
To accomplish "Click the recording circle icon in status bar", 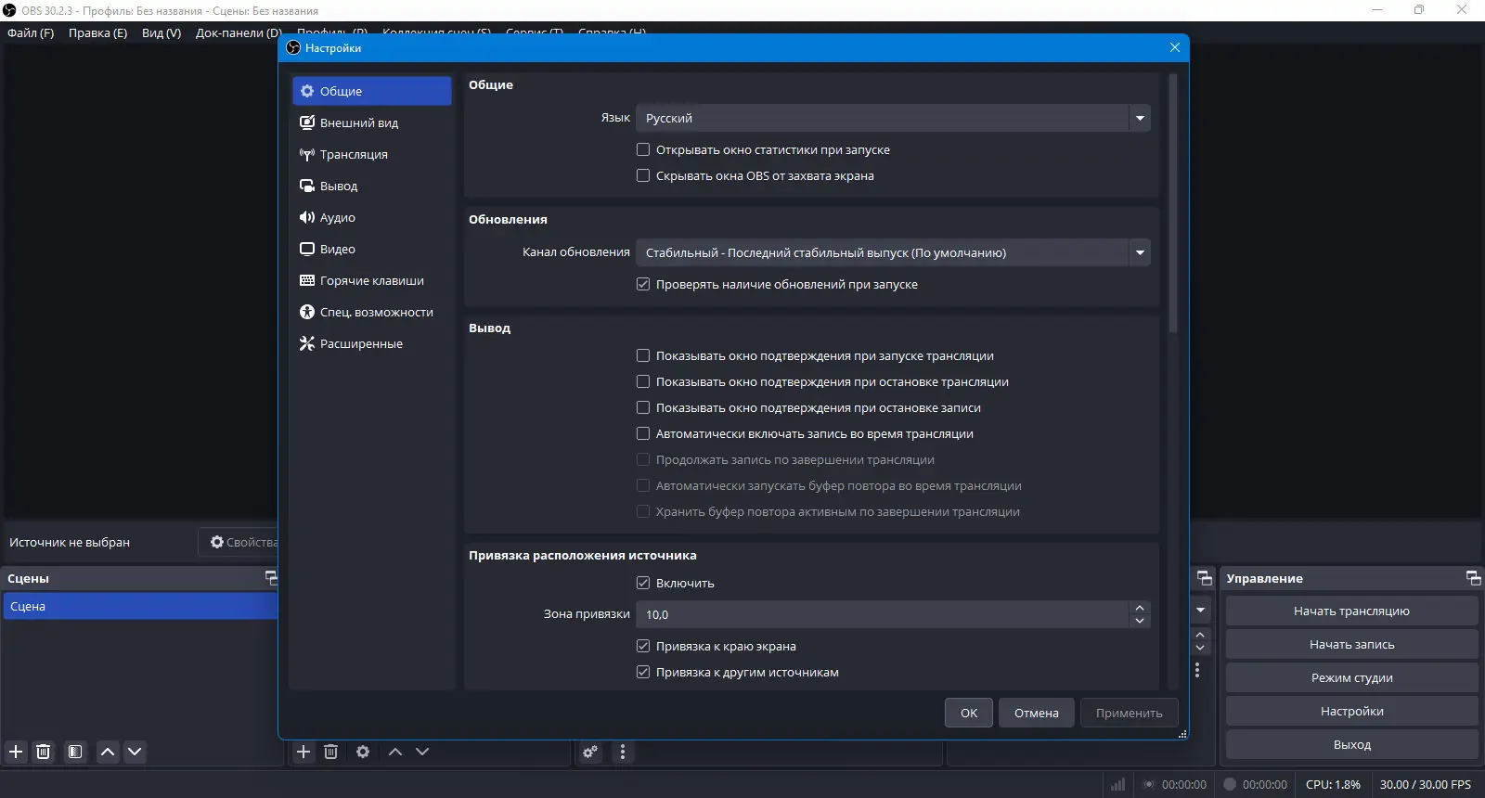I will click(1230, 784).
